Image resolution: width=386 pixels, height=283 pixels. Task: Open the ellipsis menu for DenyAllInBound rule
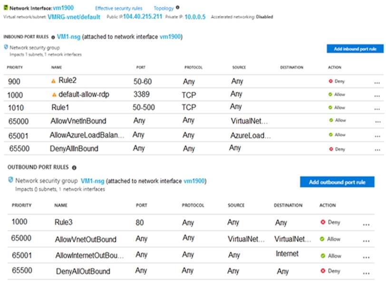(377, 150)
